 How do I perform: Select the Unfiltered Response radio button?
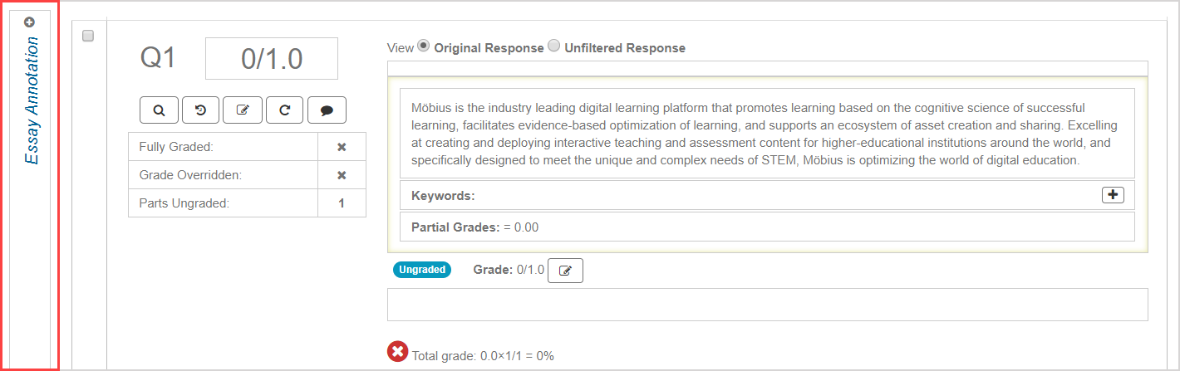tap(554, 46)
